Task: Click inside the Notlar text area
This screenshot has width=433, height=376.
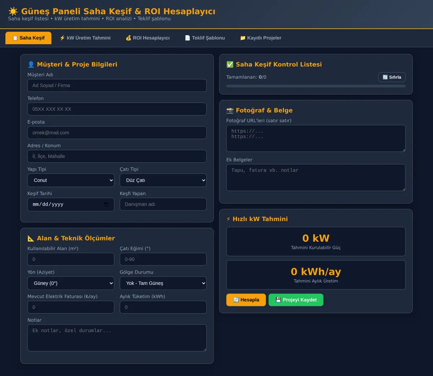Action: click(117, 338)
